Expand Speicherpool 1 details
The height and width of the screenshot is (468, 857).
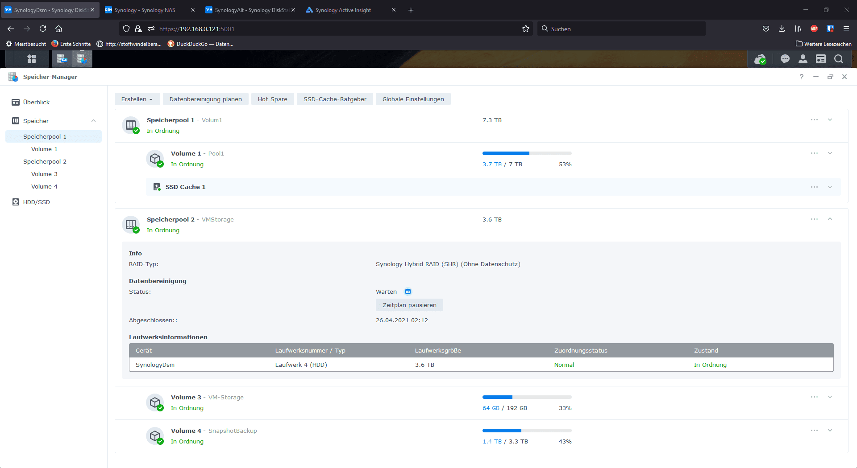coord(830,120)
